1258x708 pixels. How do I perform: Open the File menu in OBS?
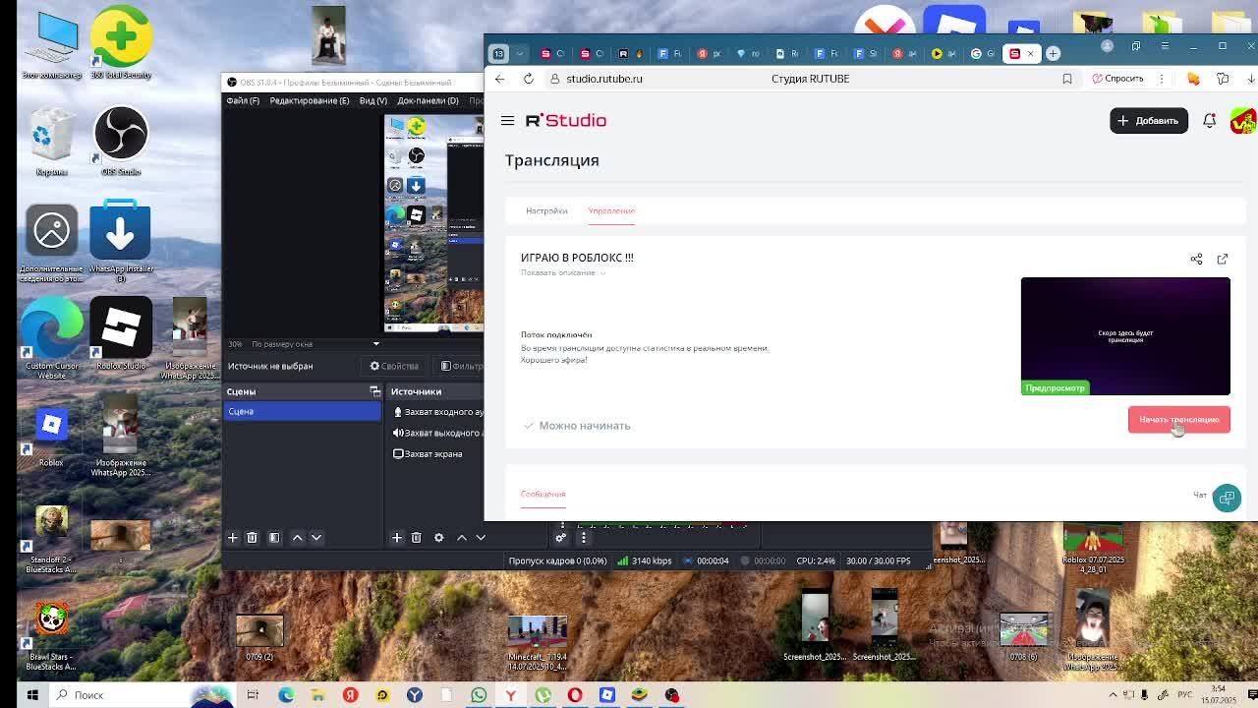243,100
